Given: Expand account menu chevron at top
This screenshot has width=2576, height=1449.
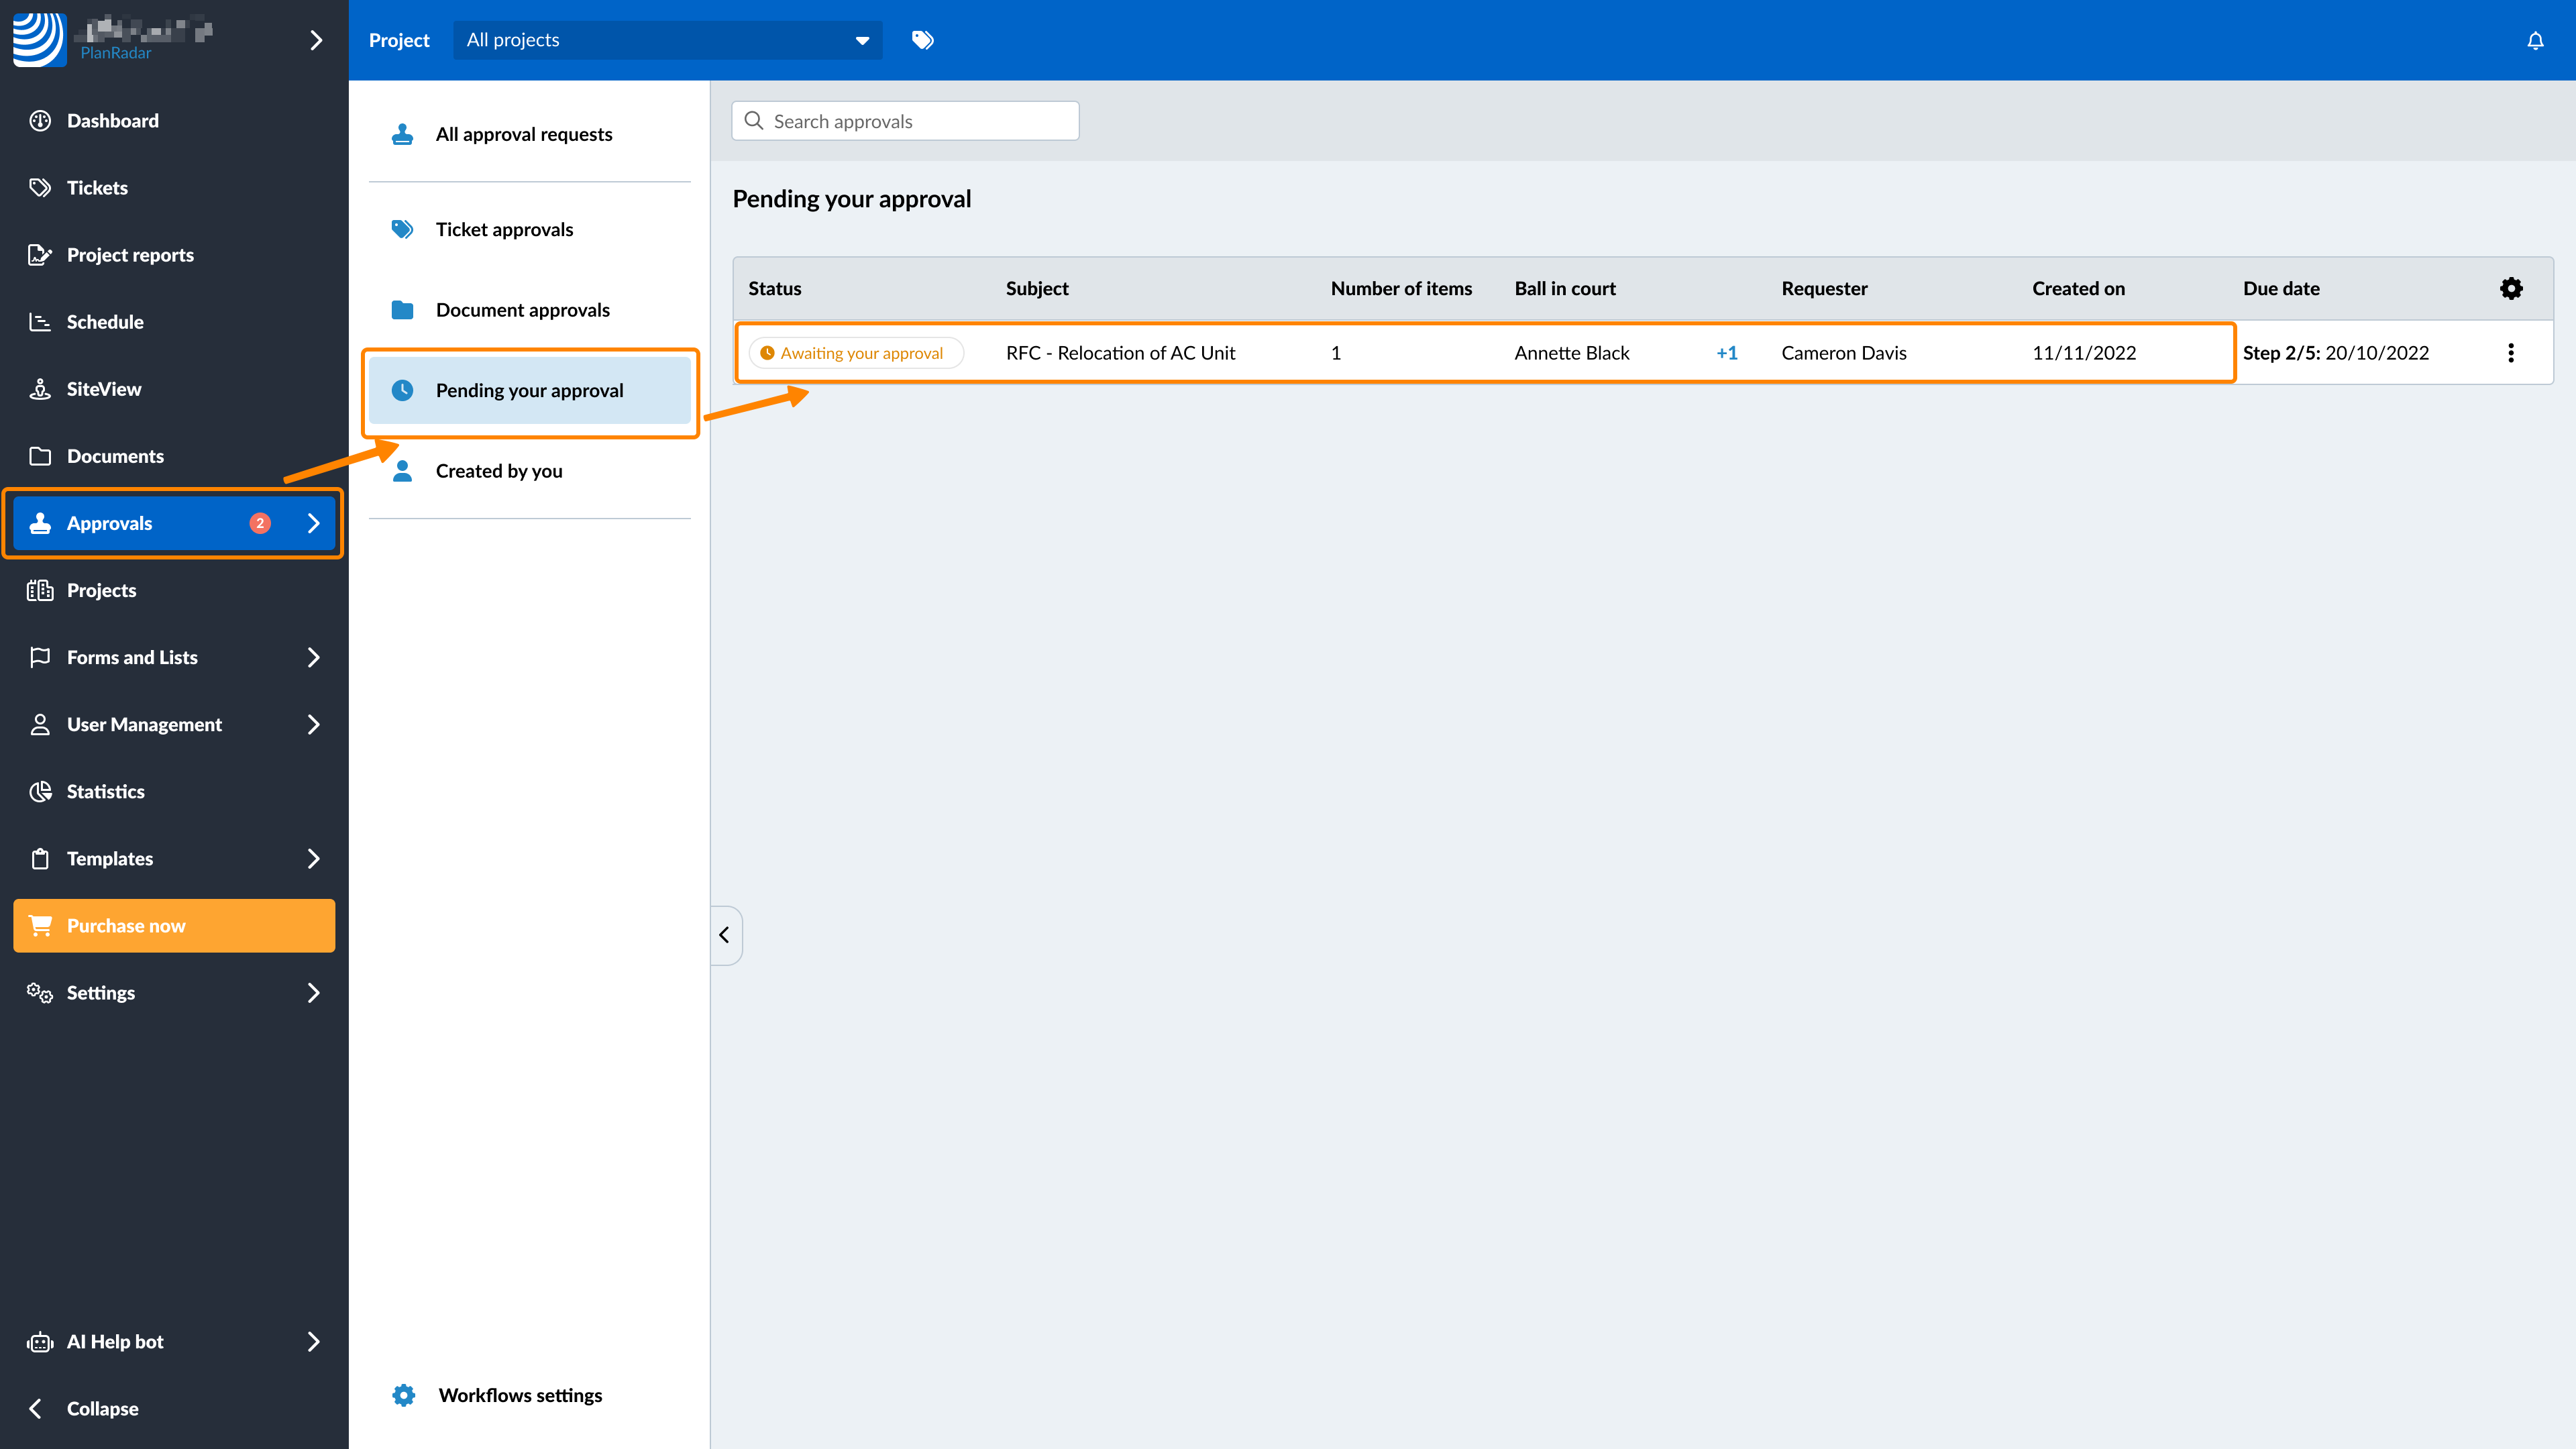Looking at the screenshot, I should pos(316,40).
